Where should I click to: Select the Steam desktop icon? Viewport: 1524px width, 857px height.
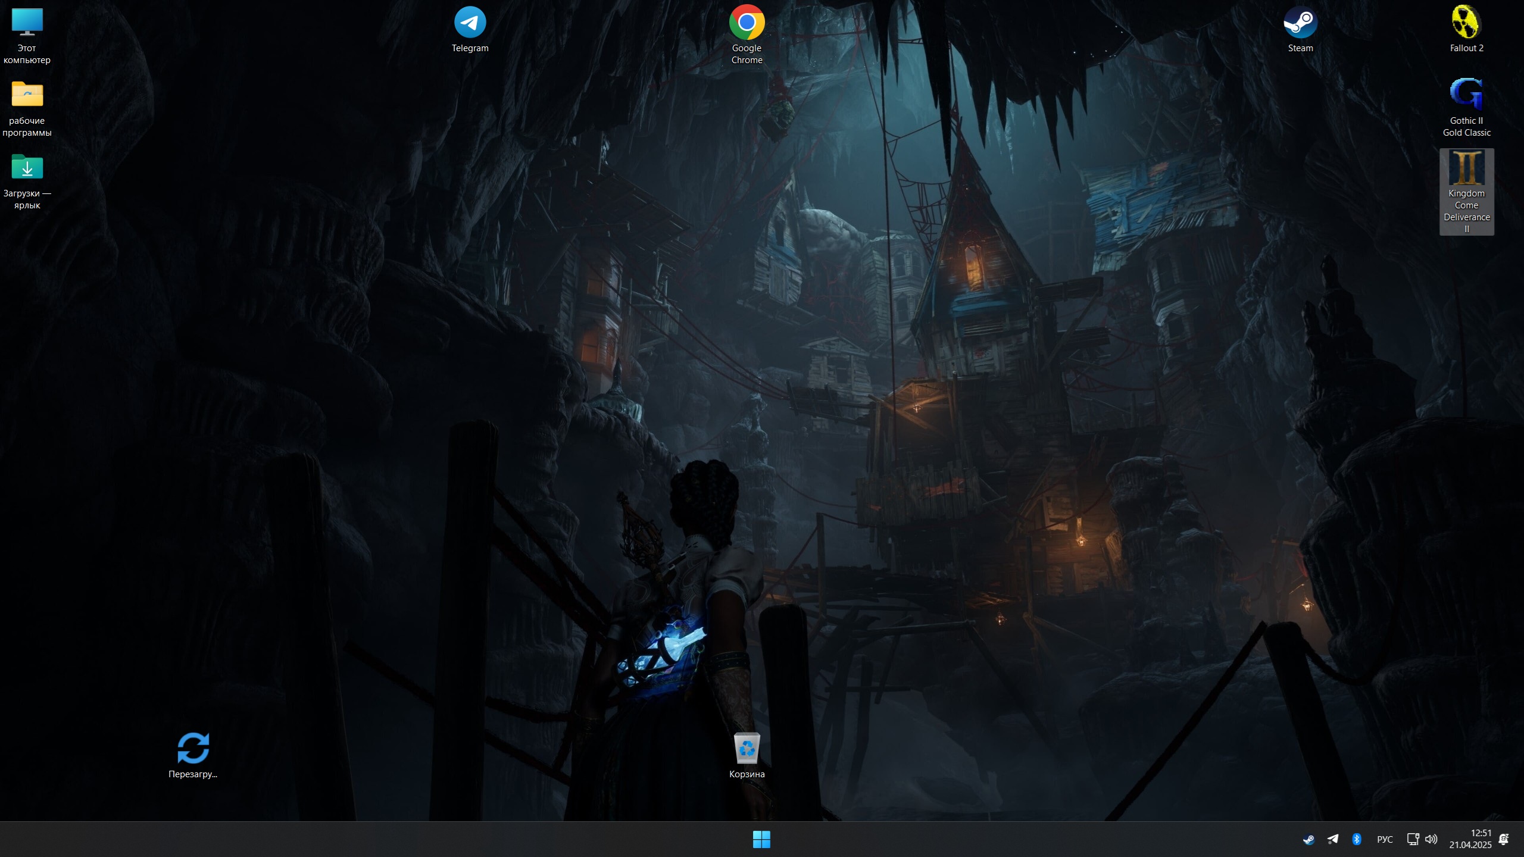click(1300, 23)
